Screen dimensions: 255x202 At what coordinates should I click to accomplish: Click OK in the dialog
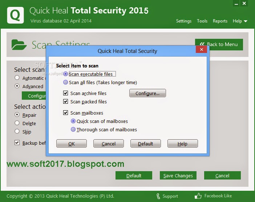[72, 144]
